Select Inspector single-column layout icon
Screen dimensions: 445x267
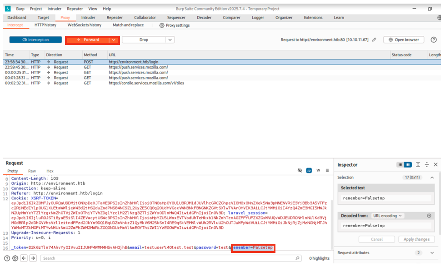coord(400,165)
